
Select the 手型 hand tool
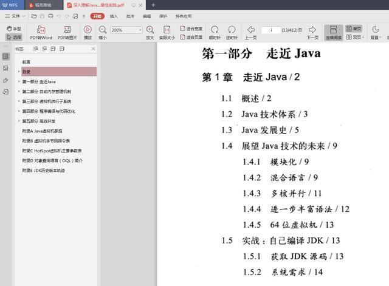click(x=14, y=29)
